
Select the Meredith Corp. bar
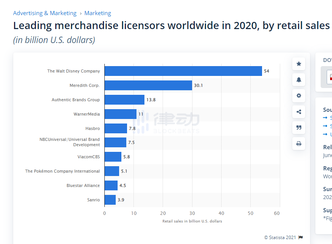[148, 85]
